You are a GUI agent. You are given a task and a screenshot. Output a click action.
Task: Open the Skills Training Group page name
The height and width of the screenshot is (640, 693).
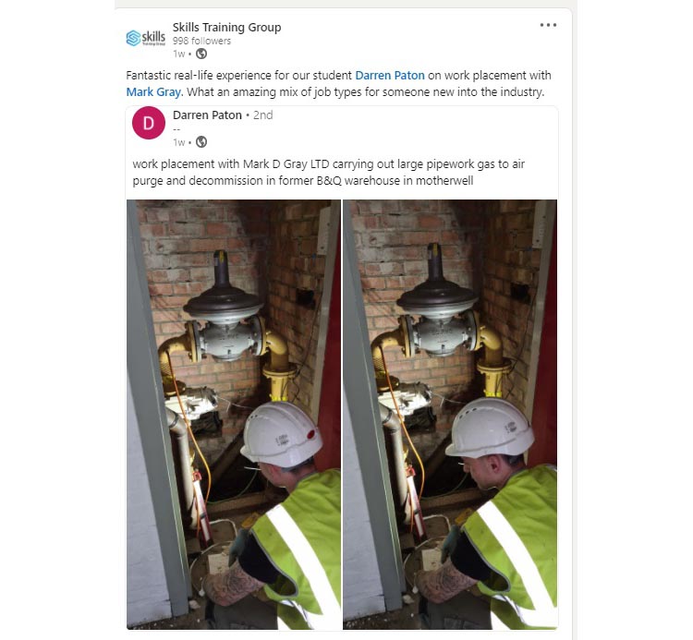point(226,28)
